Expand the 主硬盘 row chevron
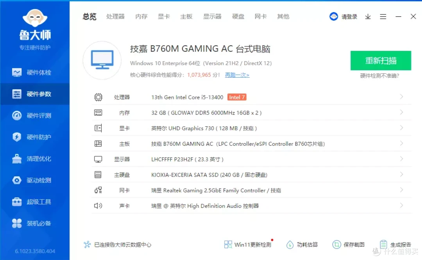The image size is (422, 260). pos(401,175)
